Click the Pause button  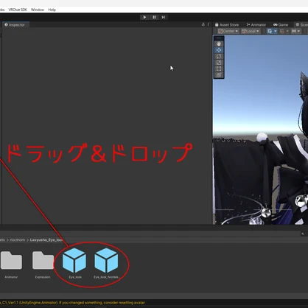click(x=154, y=17)
